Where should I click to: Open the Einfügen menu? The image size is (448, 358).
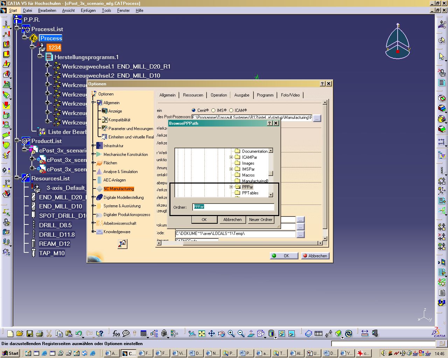pyautogui.click(x=88, y=10)
